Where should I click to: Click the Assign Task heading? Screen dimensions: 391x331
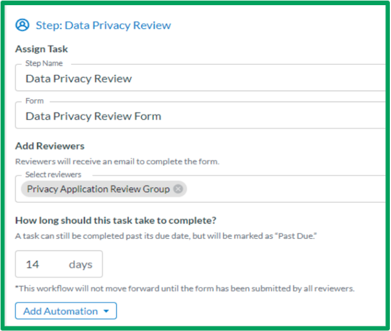coord(41,49)
